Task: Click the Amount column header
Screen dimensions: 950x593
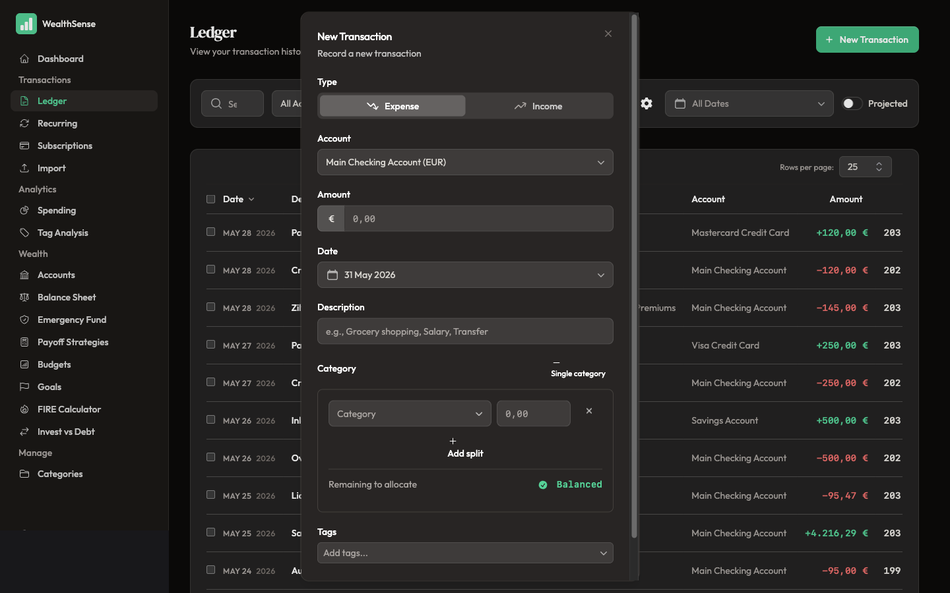Action: coord(846,199)
